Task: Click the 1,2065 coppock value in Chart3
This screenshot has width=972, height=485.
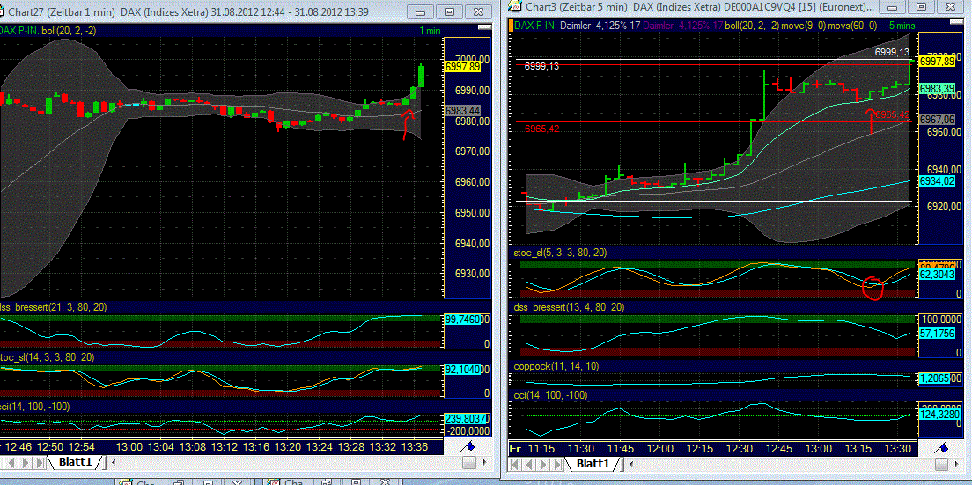Action: click(x=936, y=378)
